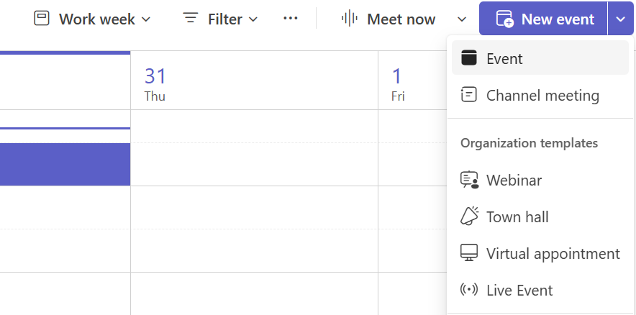The image size is (636, 315).
Task: Click the Filter lines icon
Action: (x=190, y=18)
